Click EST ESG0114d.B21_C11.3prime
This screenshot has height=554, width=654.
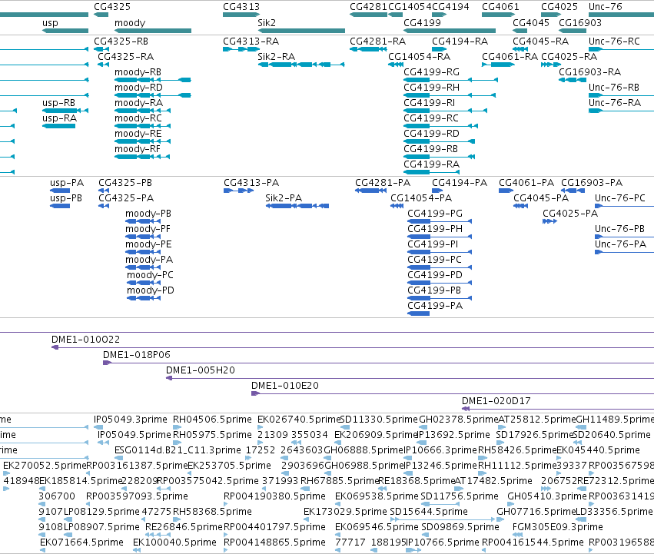(178, 450)
